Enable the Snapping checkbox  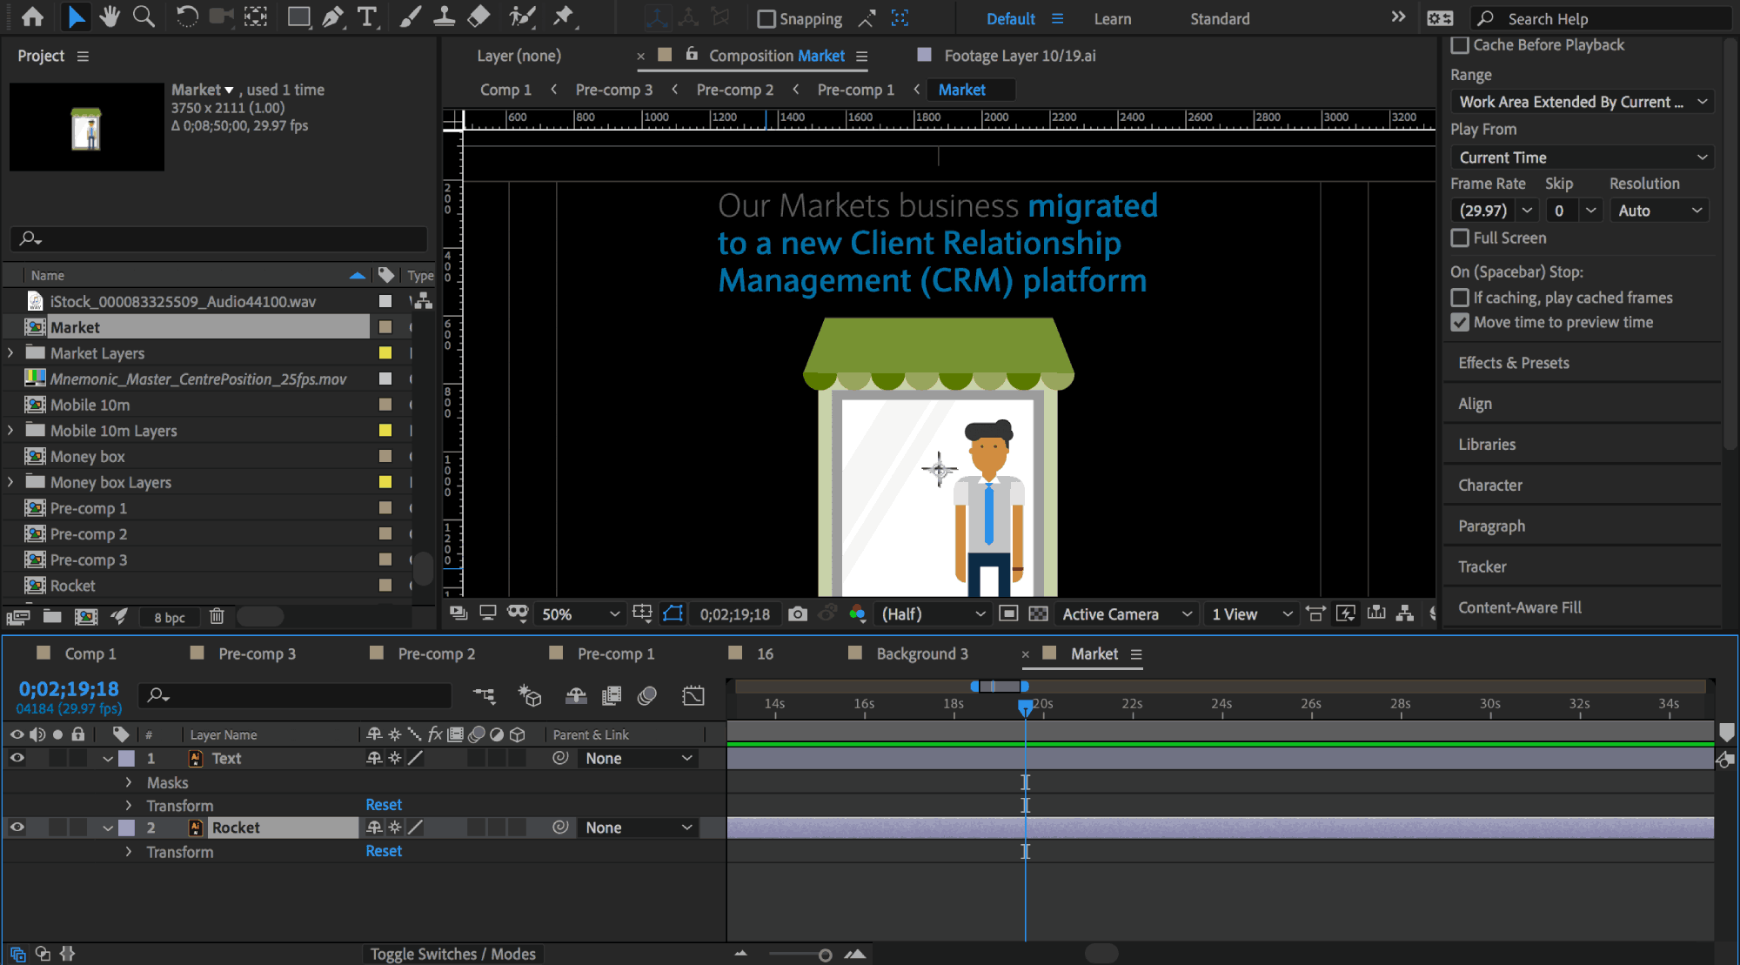(x=766, y=19)
